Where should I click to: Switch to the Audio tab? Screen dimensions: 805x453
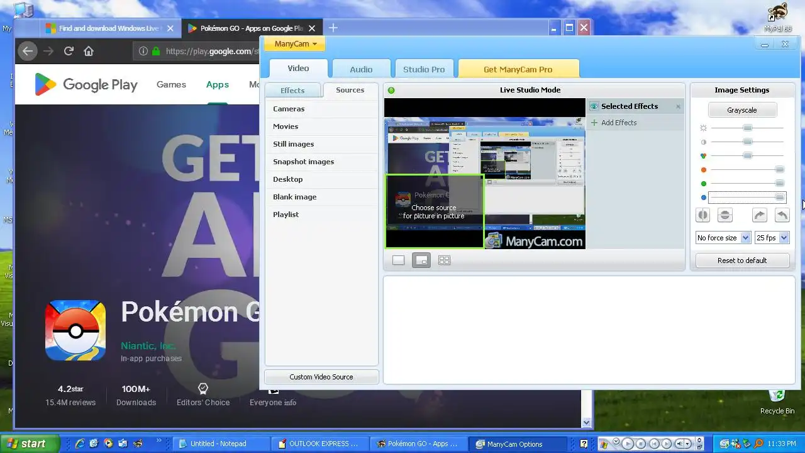[361, 69]
